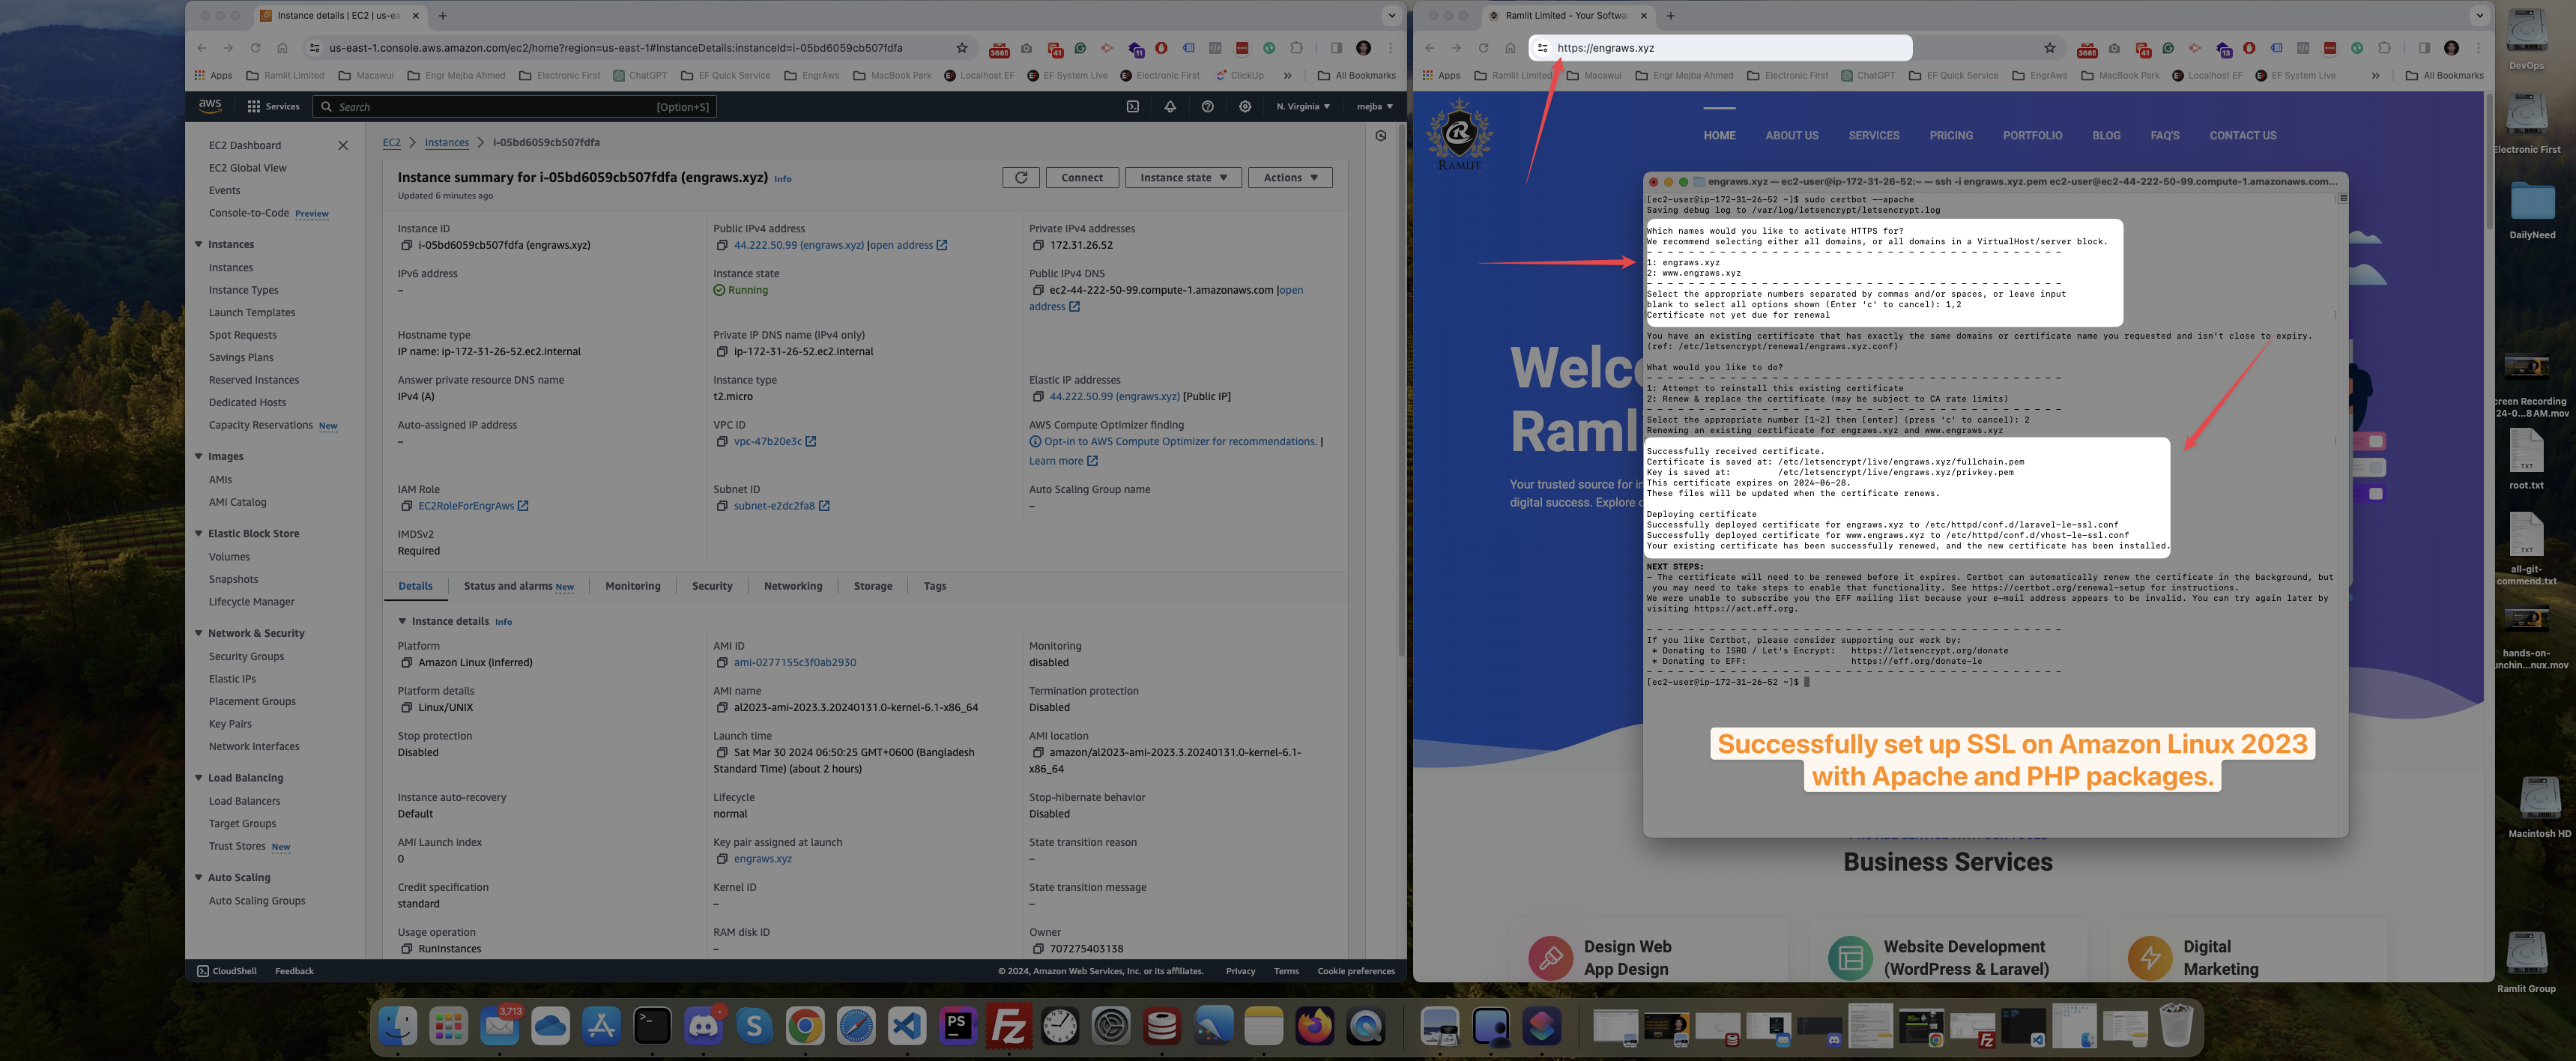Collapse the Network & Security section
2576x1061 pixels.
pyautogui.click(x=198, y=633)
